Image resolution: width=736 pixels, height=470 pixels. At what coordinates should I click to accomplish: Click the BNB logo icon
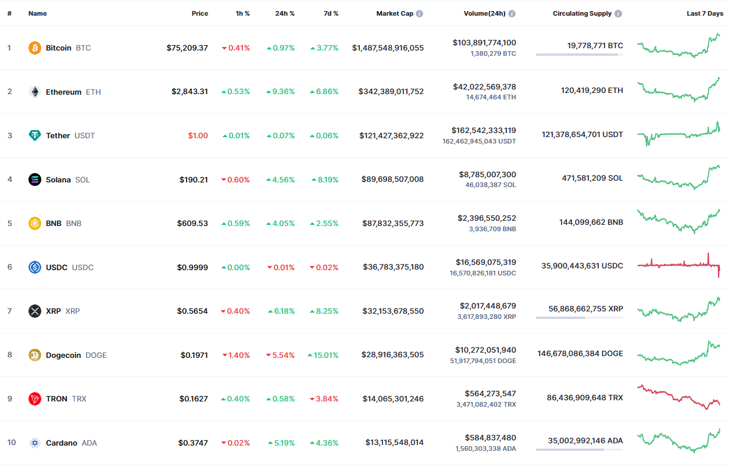35,223
